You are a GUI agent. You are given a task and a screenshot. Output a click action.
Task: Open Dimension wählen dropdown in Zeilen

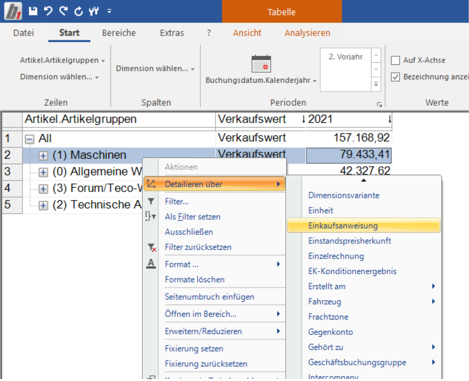59,77
